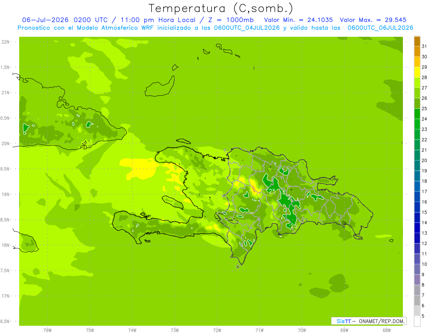The image size is (434, 335).
Task: Pick the purple swatch between 8 and 9
Action: (x=417, y=280)
